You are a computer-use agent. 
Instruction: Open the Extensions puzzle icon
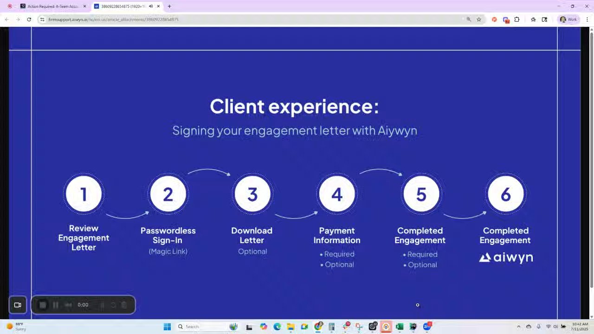[517, 19]
